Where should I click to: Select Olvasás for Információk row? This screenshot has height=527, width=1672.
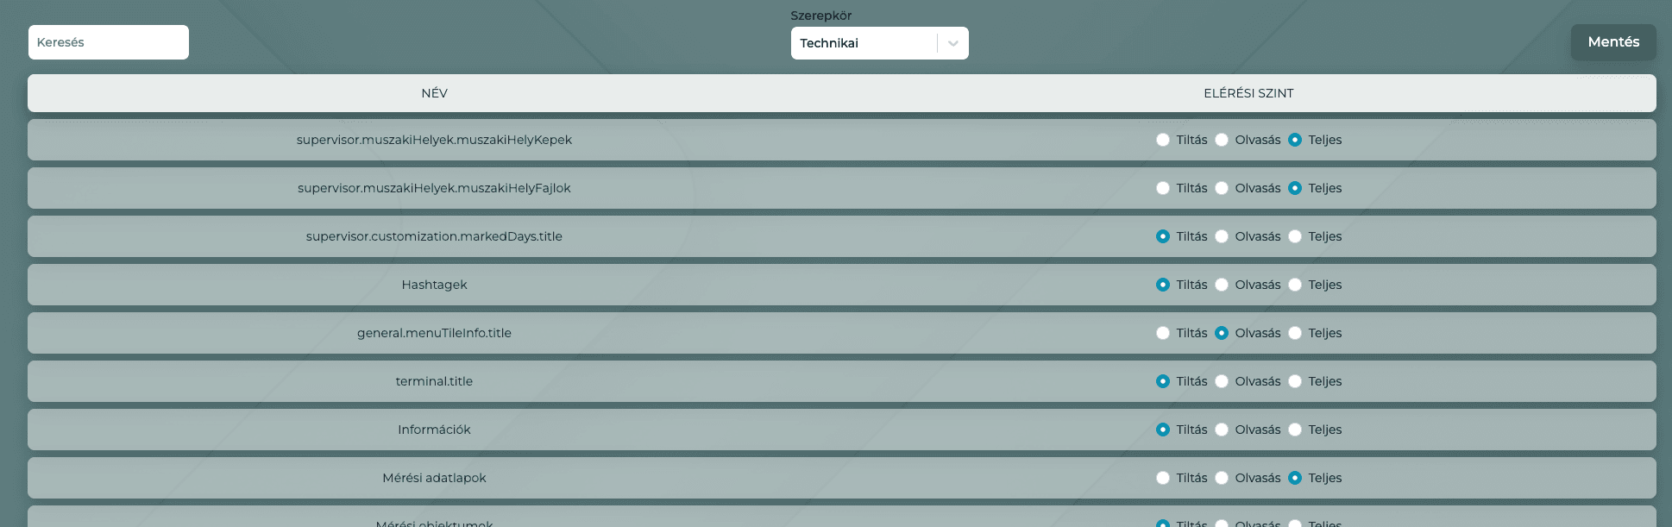[1222, 430]
